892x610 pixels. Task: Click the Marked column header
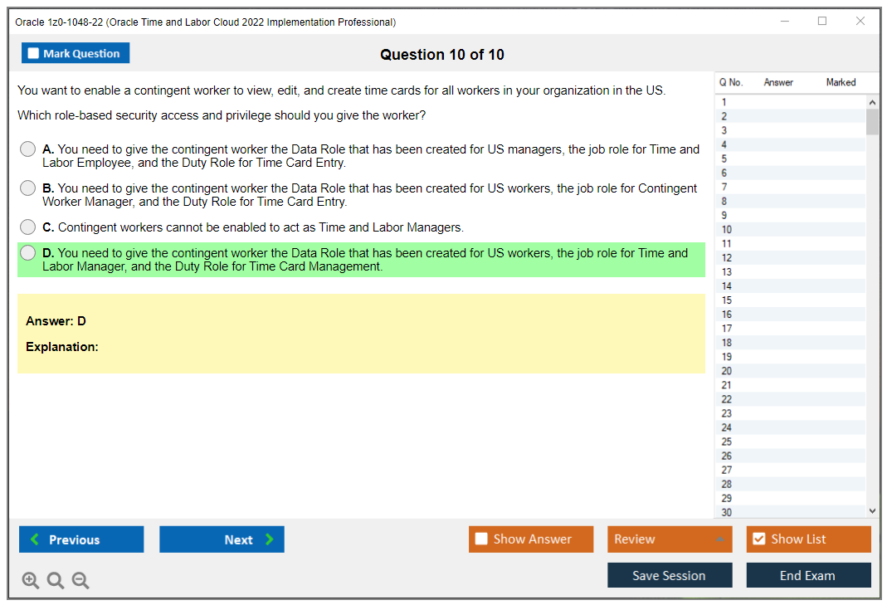(840, 82)
